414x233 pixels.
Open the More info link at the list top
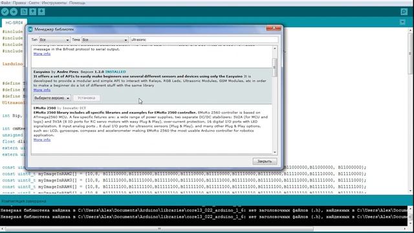(x=42, y=54)
